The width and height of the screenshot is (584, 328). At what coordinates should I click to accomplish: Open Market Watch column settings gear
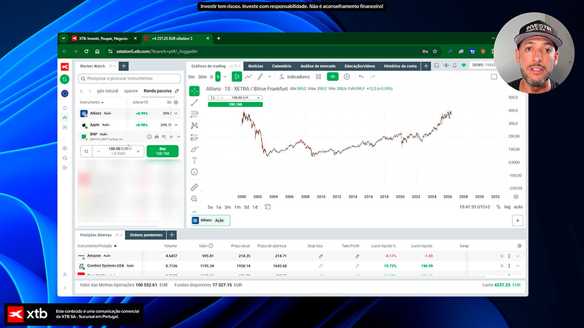[176, 102]
